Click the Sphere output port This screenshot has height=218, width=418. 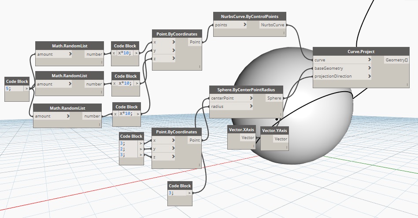tap(274, 98)
